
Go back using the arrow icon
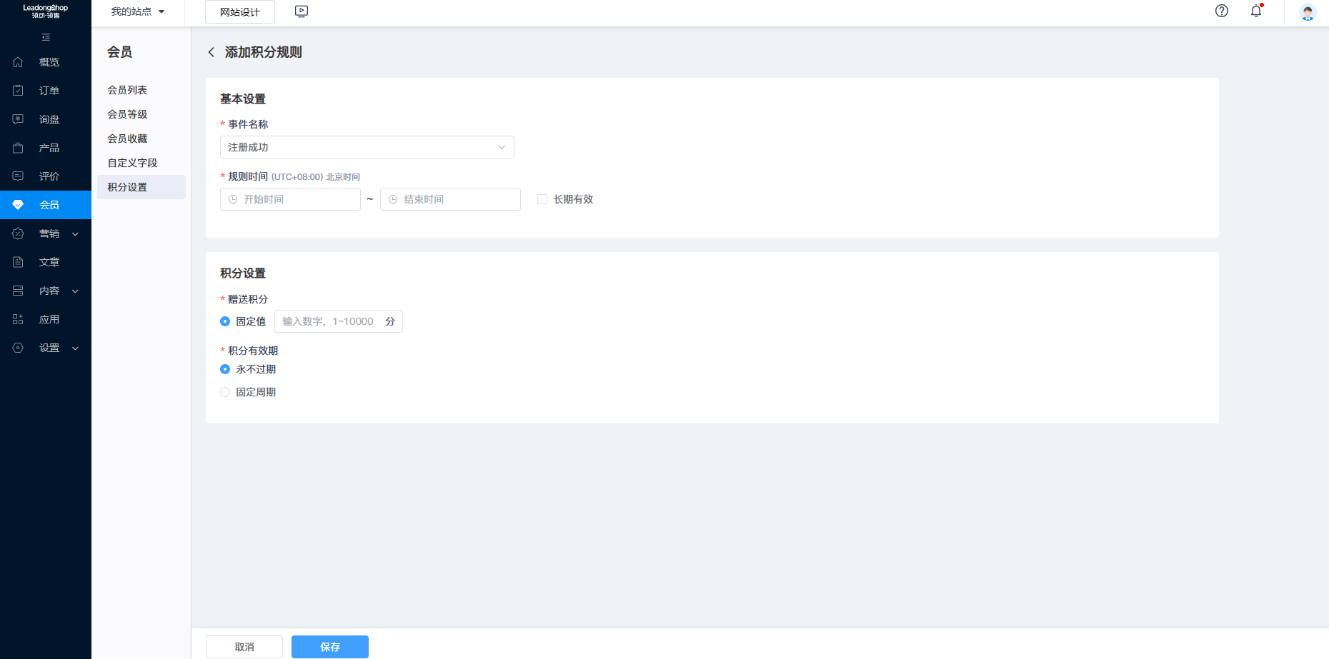(211, 52)
